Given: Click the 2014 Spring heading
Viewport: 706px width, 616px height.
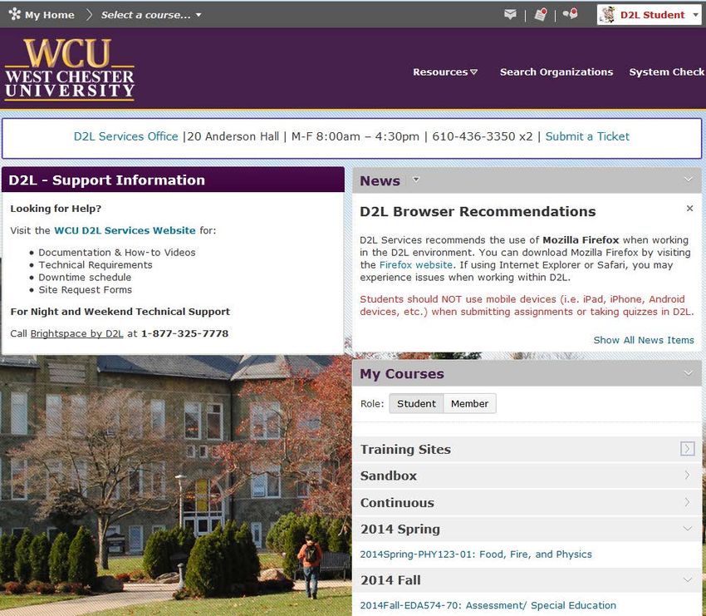Looking at the screenshot, I should [400, 529].
